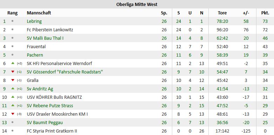This screenshot has height=135, width=274.
Task: Click green up arrow for SV Rebene Putze Strass
Action: click(x=13, y=105)
